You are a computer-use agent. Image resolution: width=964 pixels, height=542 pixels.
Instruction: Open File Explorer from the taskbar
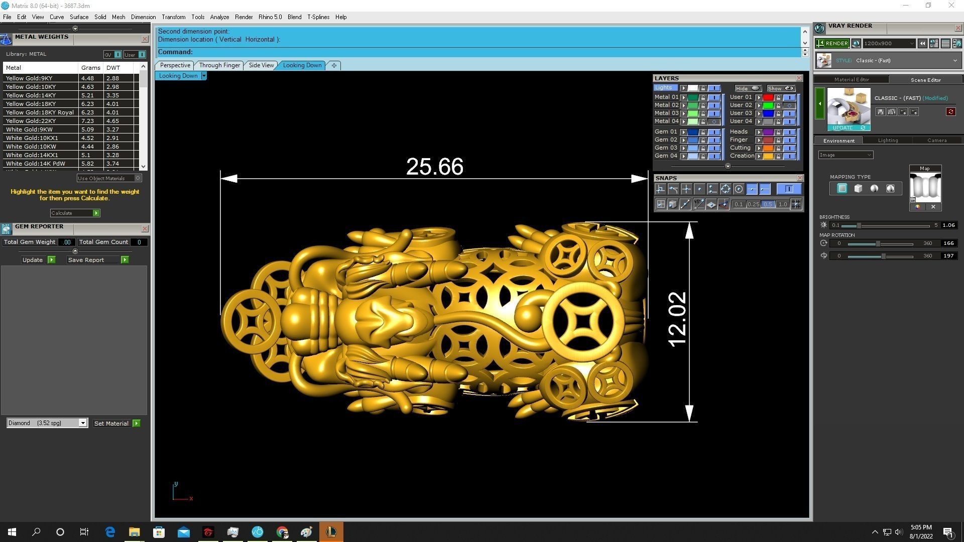(x=134, y=532)
